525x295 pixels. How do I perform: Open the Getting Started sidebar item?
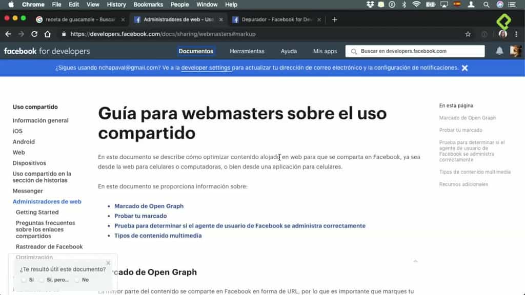click(37, 213)
